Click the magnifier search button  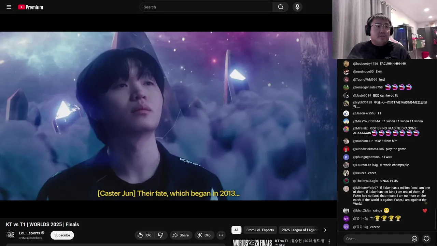[x=281, y=7]
